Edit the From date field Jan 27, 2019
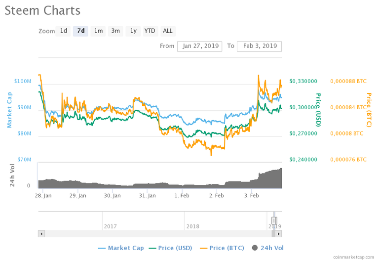 [200, 46]
